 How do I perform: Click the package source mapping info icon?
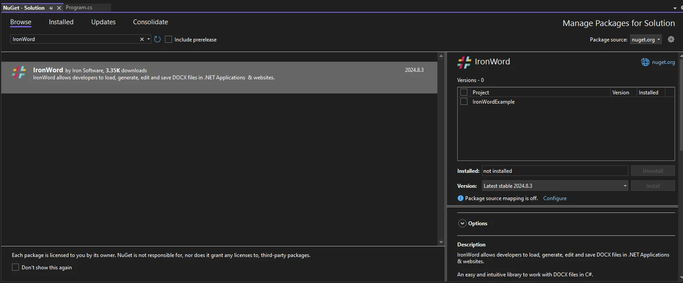click(x=460, y=198)
